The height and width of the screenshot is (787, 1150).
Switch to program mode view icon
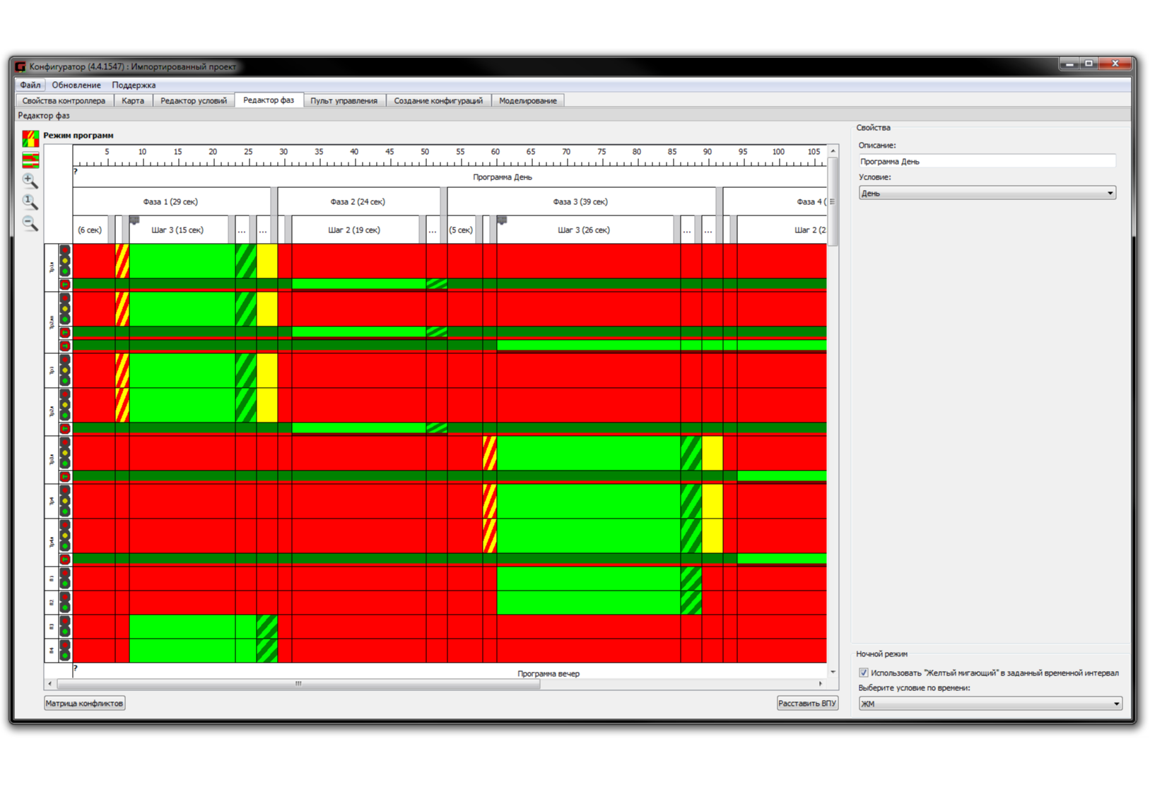click(30, 138)
